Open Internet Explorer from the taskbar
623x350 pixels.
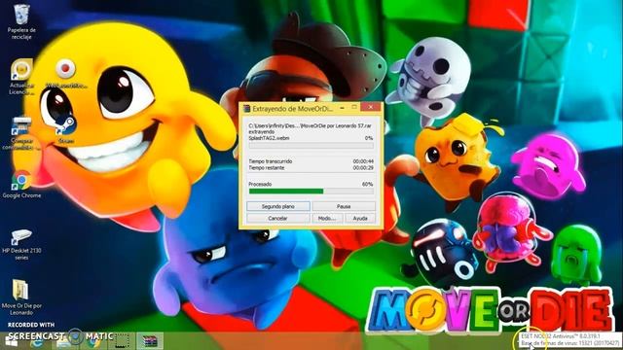tap(37, 341)
